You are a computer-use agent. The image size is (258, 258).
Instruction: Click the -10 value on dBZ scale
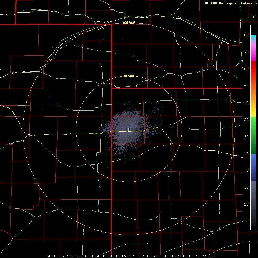[245, 187]
